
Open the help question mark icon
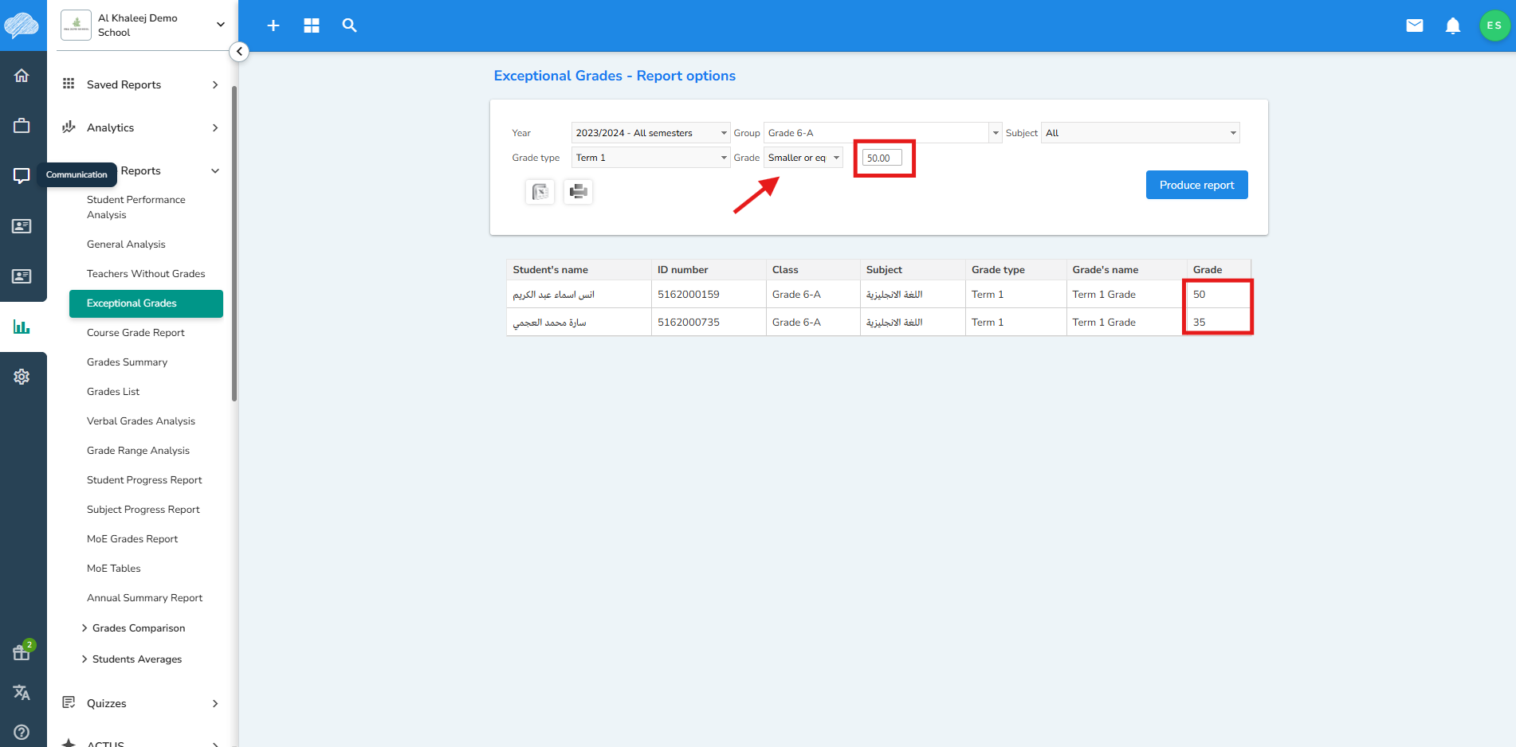tap(22, 732)
